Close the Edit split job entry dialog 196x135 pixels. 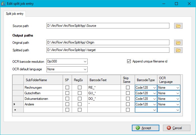(189, 4)
